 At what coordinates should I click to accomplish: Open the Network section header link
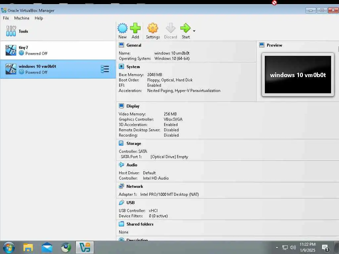pos(135,186)
